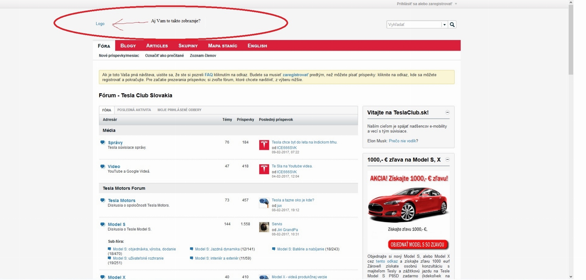Click the page vertical scrollbar thumb
Viewport: 586px width, 280px height.
point(571,40)
